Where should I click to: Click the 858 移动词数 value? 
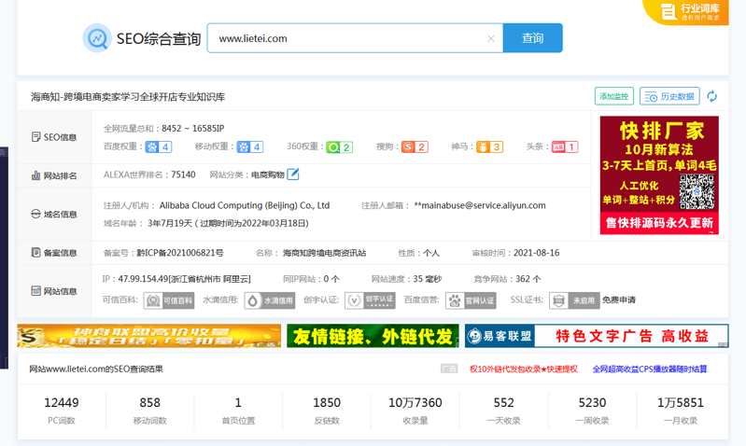pyautogui.click(x=150, y=403)
